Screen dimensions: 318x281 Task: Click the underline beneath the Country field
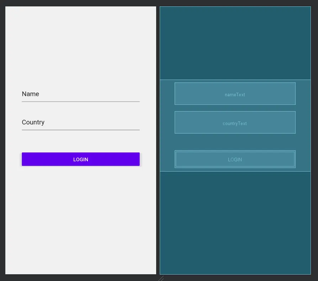[x=80, y=130]
